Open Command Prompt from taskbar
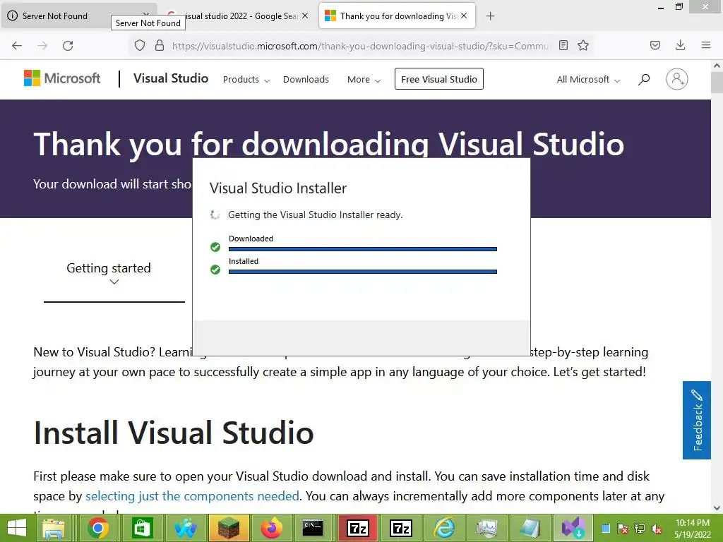Screen dimensions: 723x542 tap(313, 528)
